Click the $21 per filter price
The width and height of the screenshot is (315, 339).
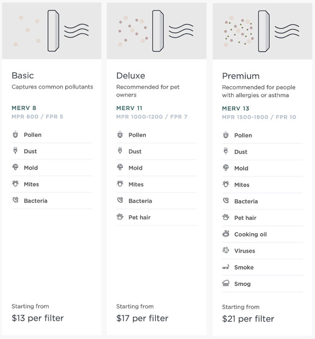tap(248, 319)
